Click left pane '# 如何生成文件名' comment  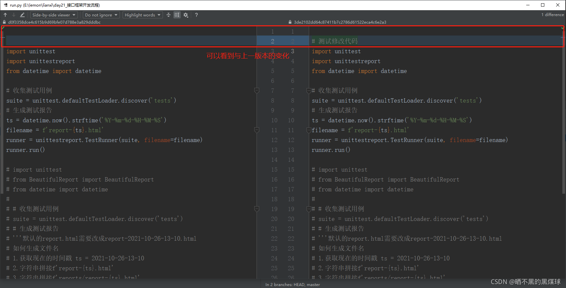pyautogui.click(x=33, y=248)
